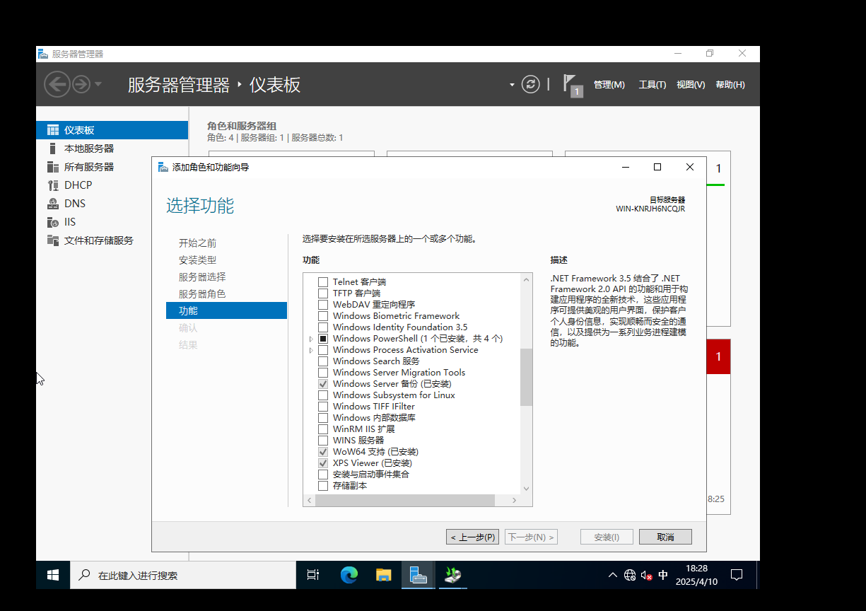Open the navigation history dropdown arrow
Screen dimensions: 866x611
(98, 85)
